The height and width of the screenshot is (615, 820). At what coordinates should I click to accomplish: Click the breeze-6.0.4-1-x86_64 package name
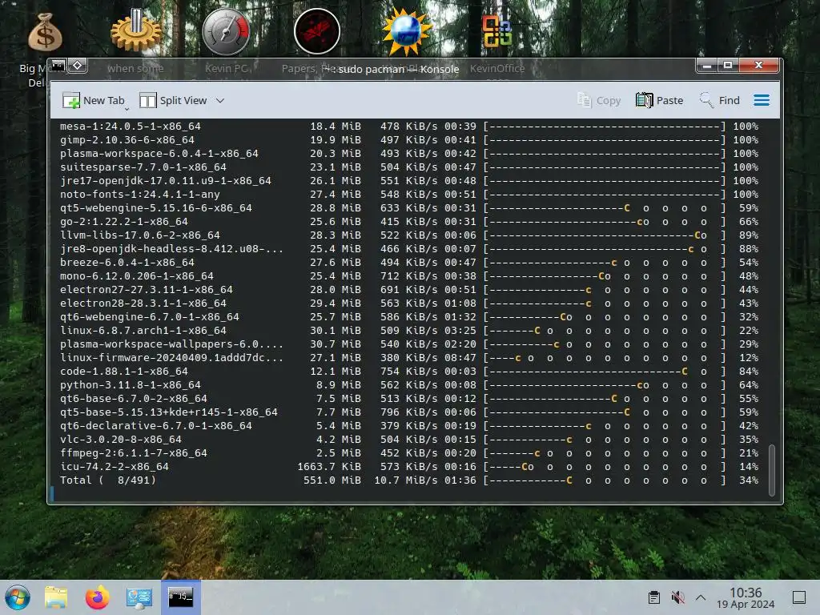tap(127, 262)
